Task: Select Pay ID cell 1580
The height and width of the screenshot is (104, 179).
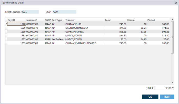Action: 17,32
